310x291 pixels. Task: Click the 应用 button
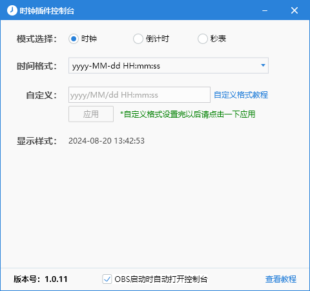coord(91,114)
